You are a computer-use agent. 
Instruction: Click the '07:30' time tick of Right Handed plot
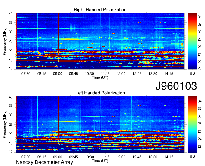pyautogui.click(x=26, y=74)
